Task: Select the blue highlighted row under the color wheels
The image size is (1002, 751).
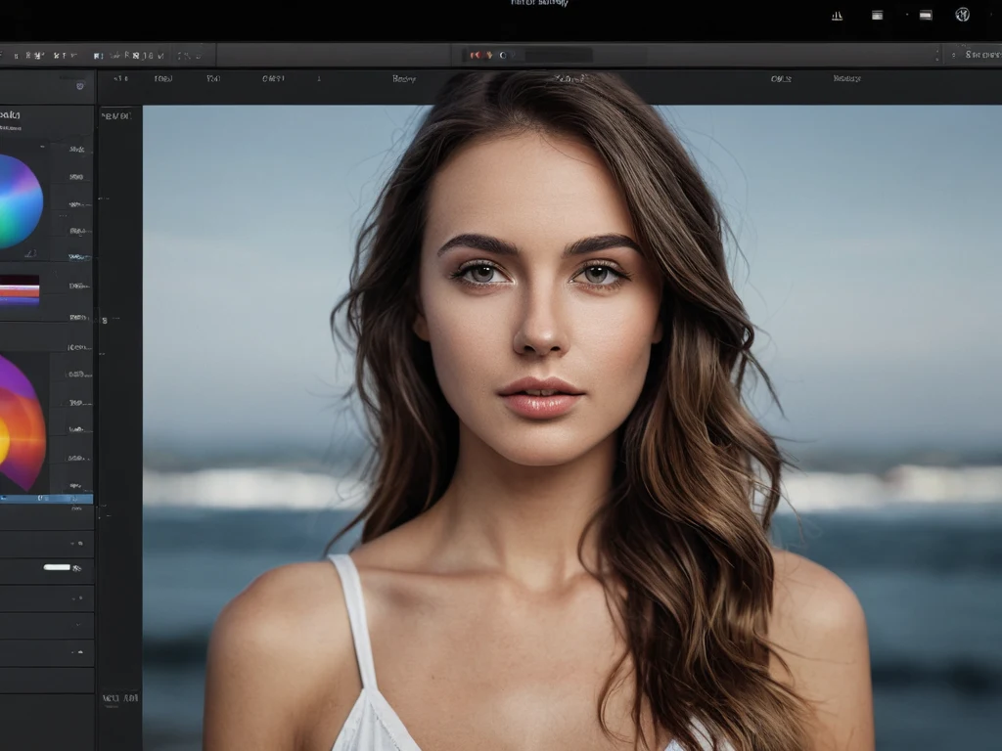Action: (x=46, y=499)
